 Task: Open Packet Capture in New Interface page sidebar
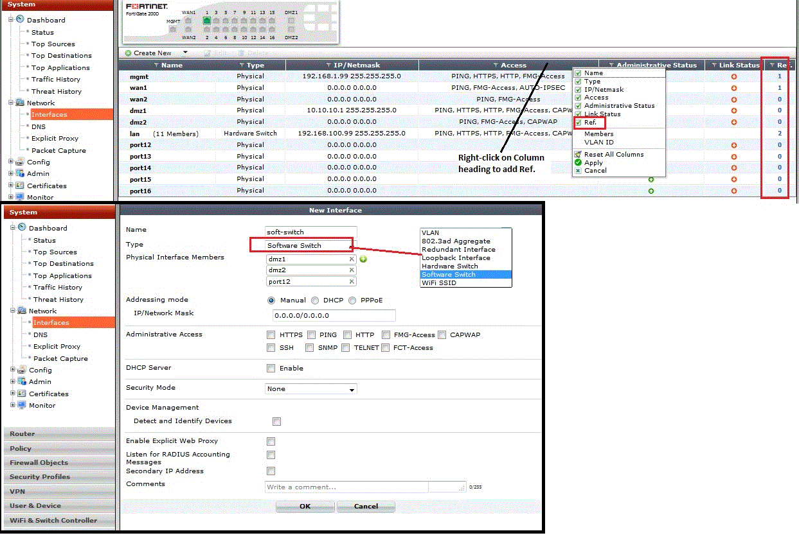tap(60, 358)
